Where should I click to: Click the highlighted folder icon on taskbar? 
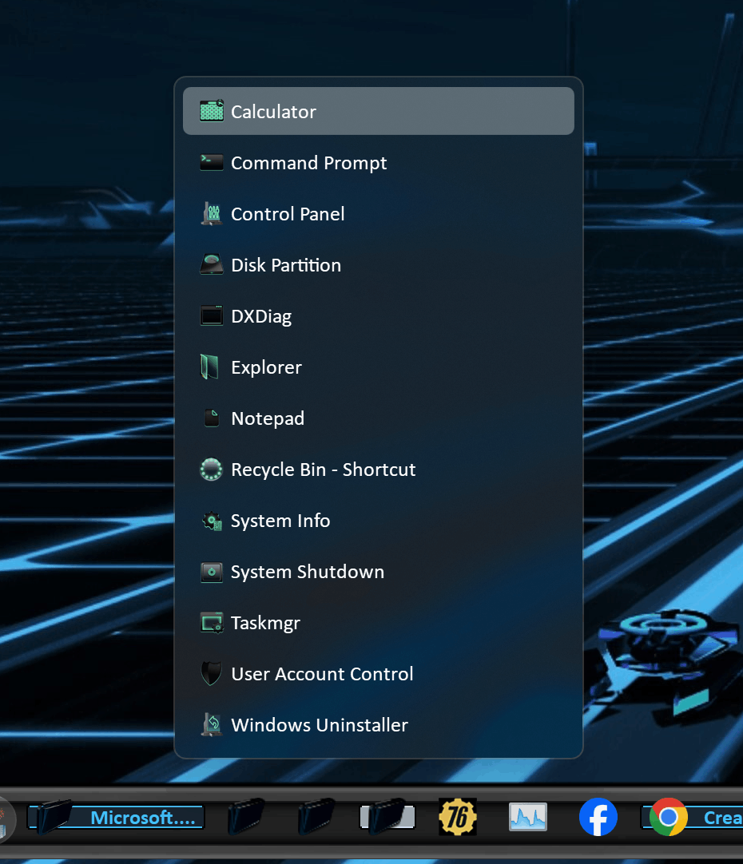387,817
